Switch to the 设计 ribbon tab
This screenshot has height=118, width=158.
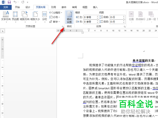coord(28,7)
